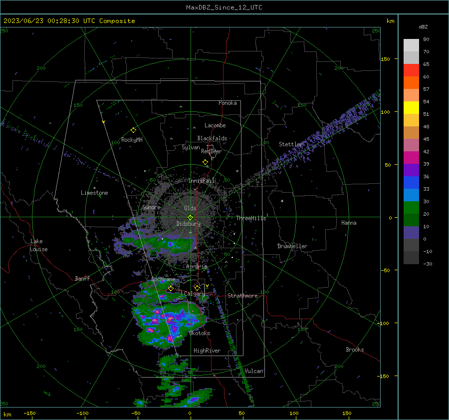
Task: Click the asterisk marker above Limestone label
Action: [94, 188]
